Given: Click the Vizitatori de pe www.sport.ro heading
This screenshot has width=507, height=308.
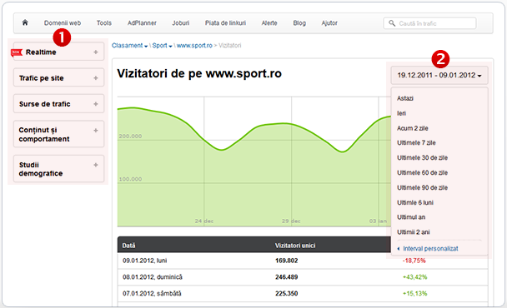Looking at the screenshot, I should click(199, 73).
